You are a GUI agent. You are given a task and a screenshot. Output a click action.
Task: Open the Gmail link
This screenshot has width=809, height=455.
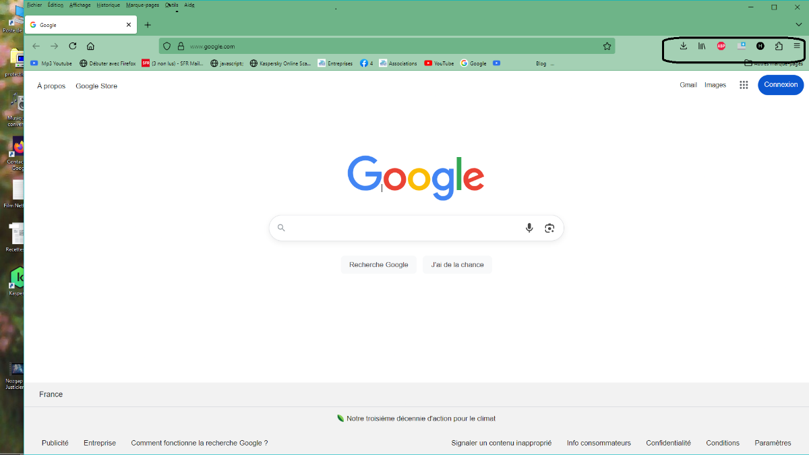tap(688, 85)
